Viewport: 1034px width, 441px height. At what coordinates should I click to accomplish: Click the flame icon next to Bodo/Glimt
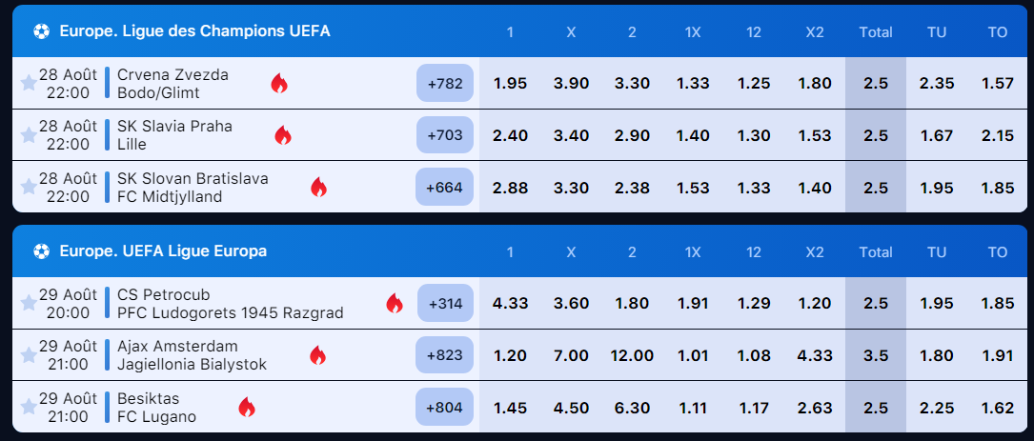[279, 83]
